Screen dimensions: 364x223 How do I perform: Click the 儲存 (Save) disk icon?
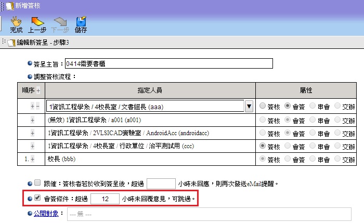(x=81, y=24)
